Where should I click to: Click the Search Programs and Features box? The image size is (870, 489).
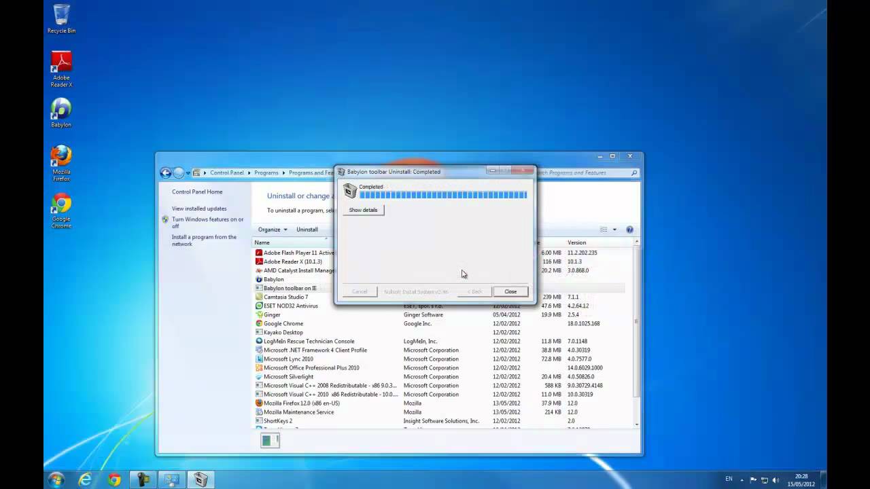coord(587,173)
